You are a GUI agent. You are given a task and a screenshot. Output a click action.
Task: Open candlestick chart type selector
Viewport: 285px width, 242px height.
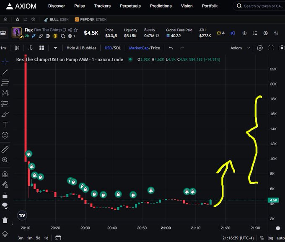click(x=17, y=48)
